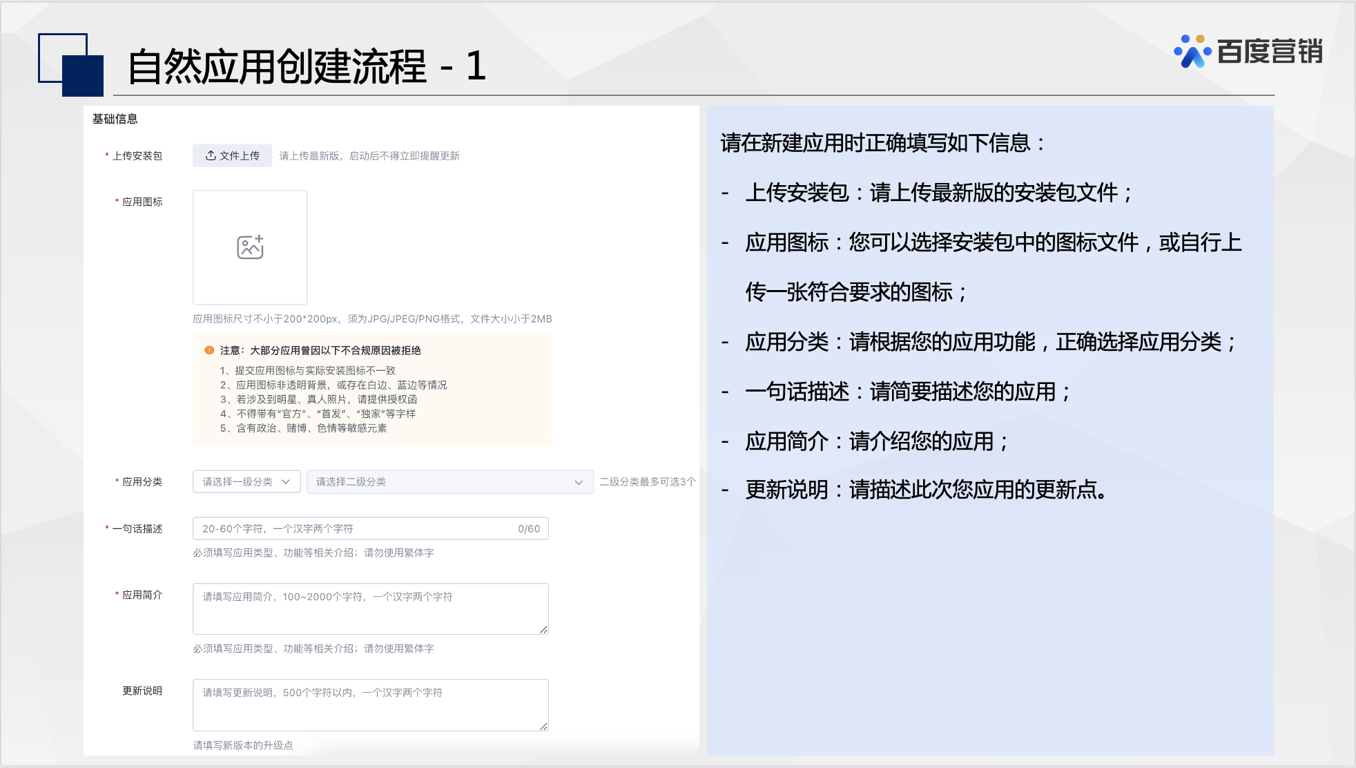Click hint 请上传最新版，启动后不得立即提醒更新
1356x768 pixels.
click(x=369, y=155)
